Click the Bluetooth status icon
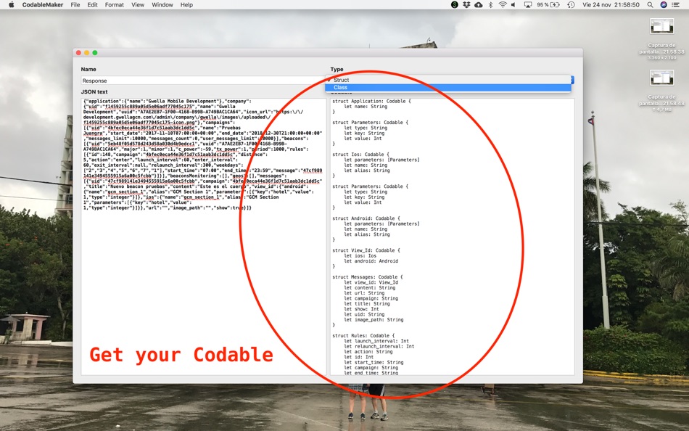 pos(490,5)
